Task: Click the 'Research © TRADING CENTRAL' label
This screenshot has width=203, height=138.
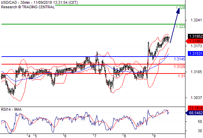Action: 28,7
